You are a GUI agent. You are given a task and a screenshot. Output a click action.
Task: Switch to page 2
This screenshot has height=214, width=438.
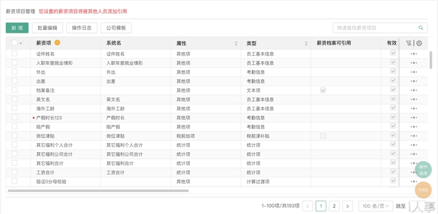(334, 206)
